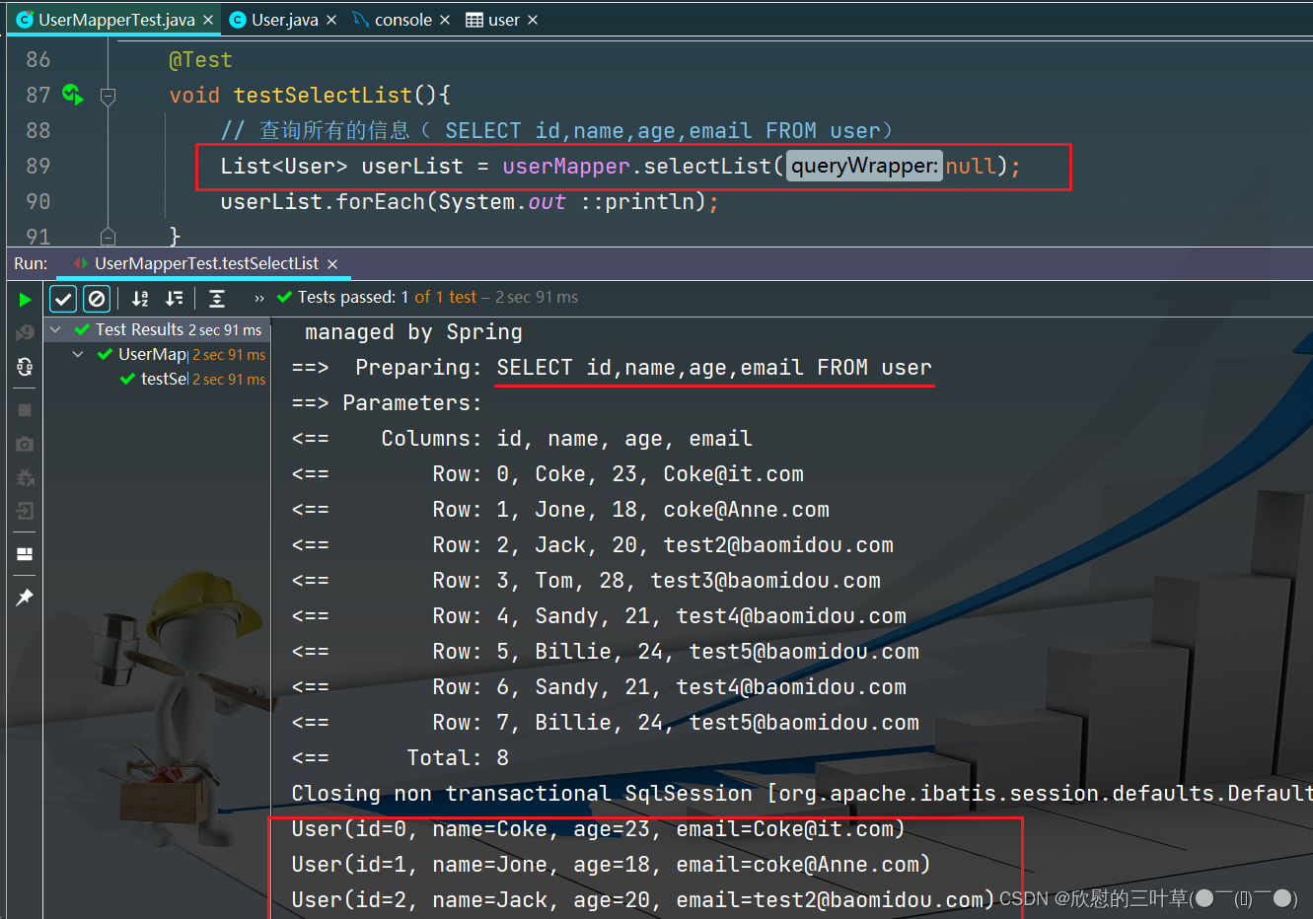The width and height of the screenshot is (1313, 919).
Task: Click the Stop process square icon
Action: pos(25,410)
